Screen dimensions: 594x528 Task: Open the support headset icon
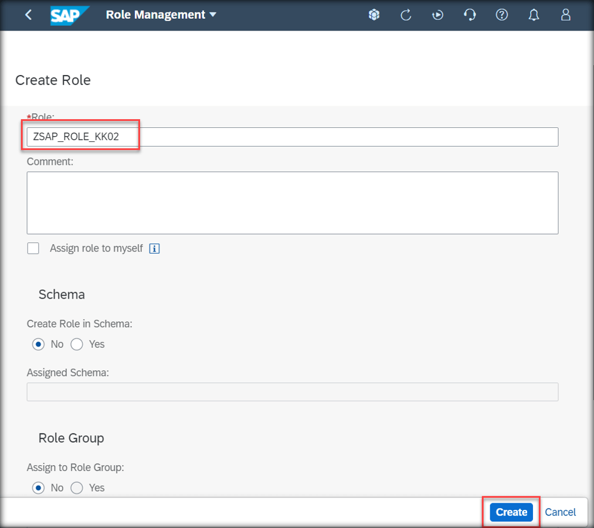(470, 15)
